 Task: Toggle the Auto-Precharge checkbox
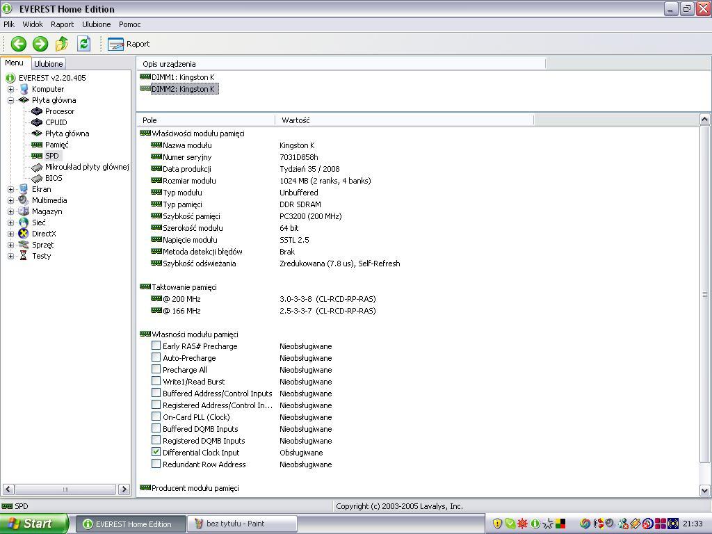(x=156, y=357)
